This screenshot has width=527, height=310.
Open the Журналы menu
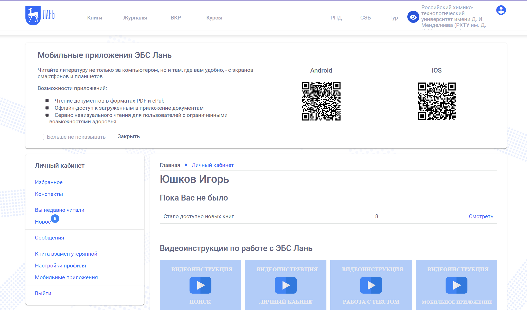(135, 18)
